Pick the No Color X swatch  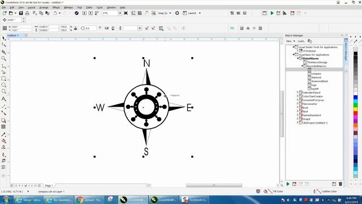tap(356, 49)
